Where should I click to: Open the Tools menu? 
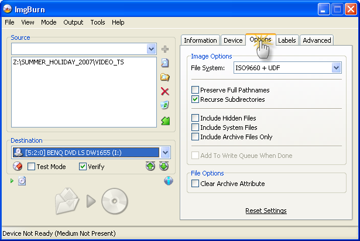(x=98, y=22)
